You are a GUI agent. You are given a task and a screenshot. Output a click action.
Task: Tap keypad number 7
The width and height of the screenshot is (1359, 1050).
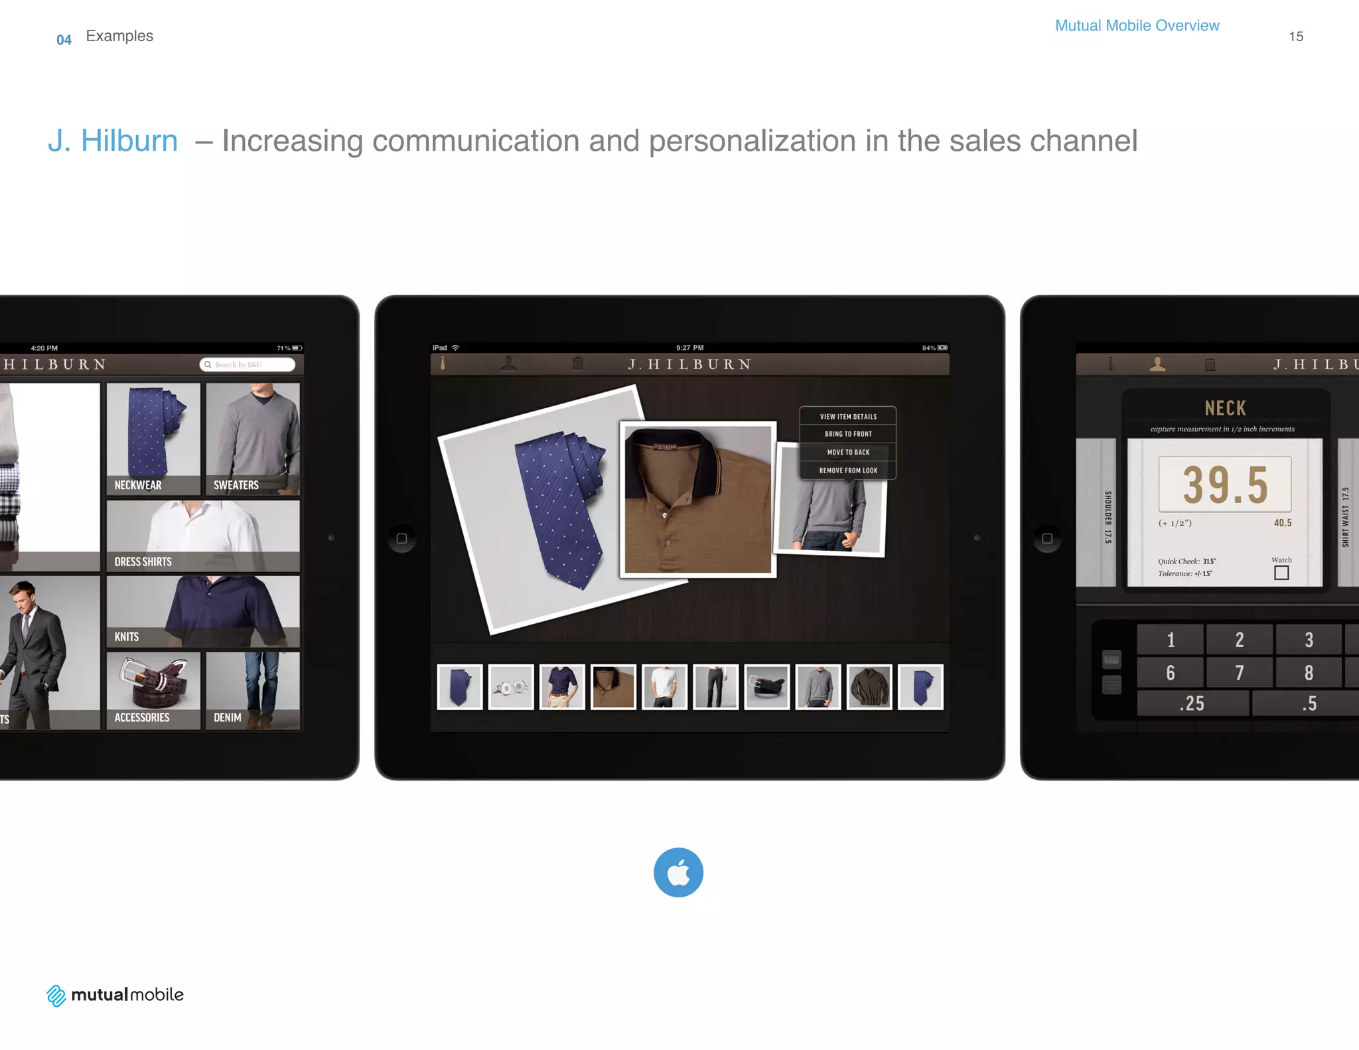pyautogui.click(x=1240, y=672)
